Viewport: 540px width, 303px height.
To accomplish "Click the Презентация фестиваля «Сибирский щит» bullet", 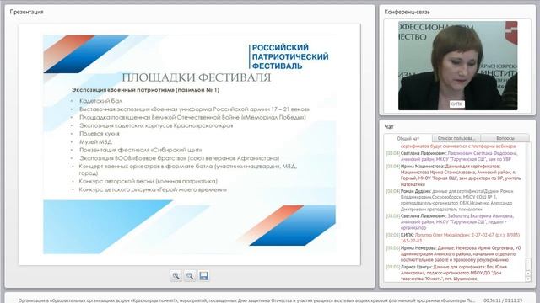I will pyautogui.click(x=141, y=150).
